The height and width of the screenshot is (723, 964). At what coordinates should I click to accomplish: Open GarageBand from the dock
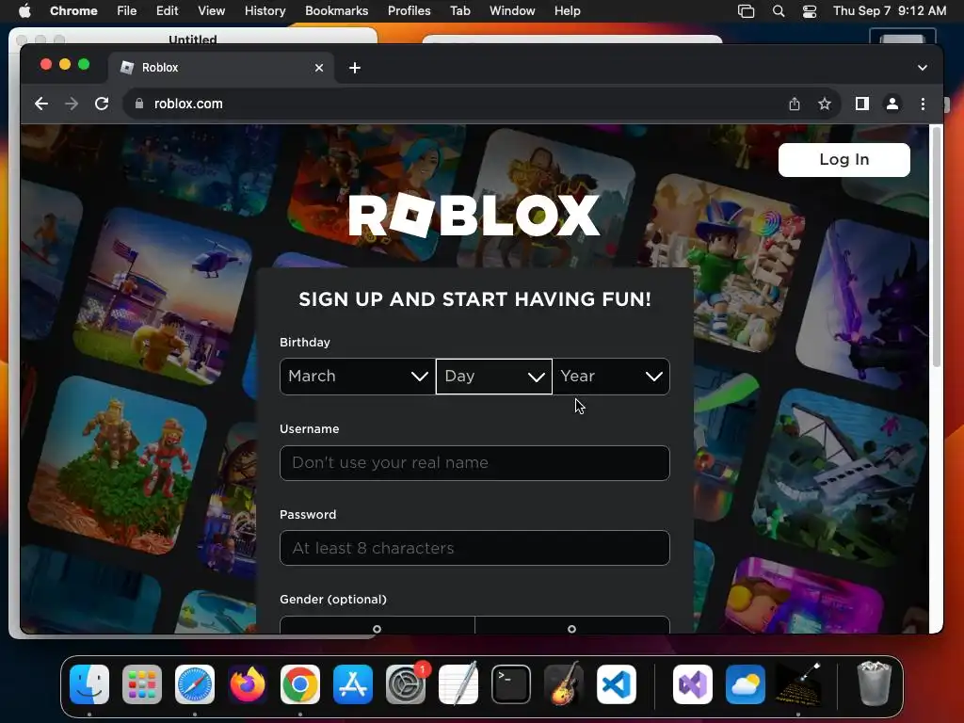(x=564, y=683)
